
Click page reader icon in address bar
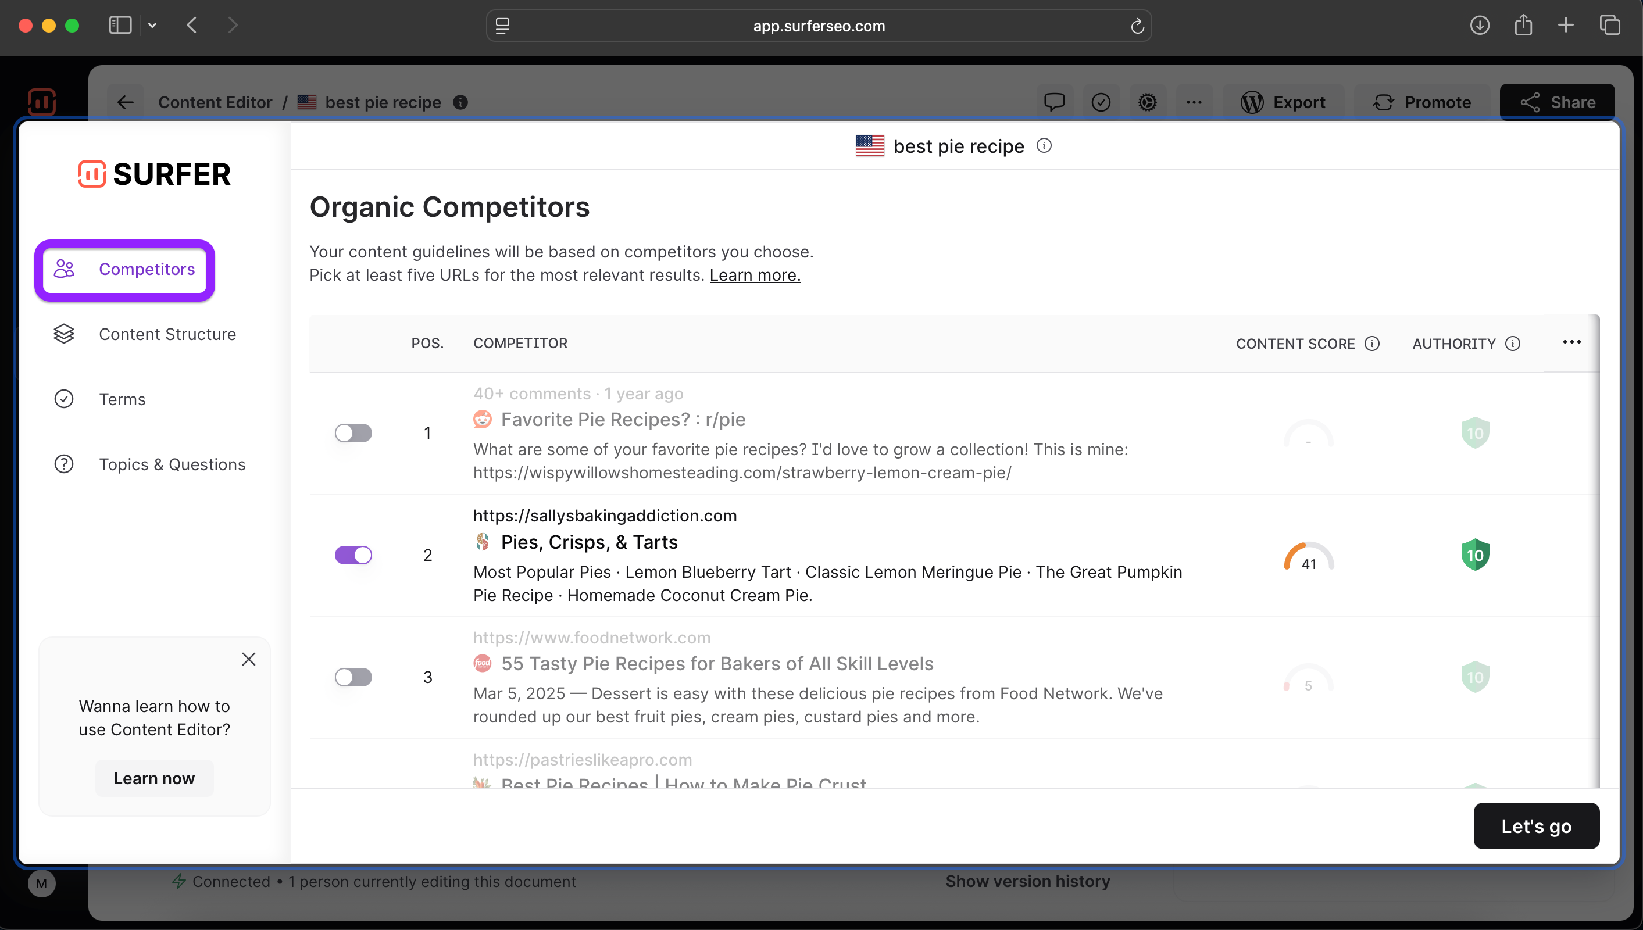[503, 26]
